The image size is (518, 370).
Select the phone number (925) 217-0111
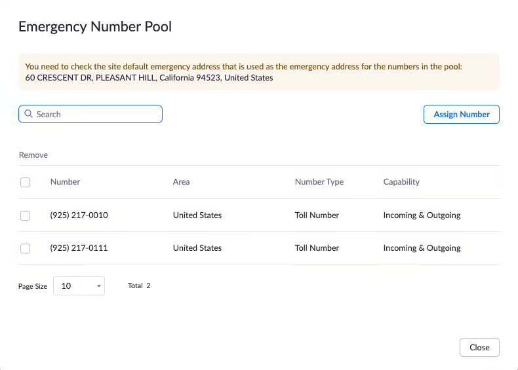[x=79, y=248]
